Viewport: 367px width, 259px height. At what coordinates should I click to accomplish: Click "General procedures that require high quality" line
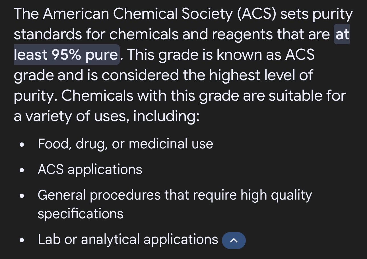(175, 195)
